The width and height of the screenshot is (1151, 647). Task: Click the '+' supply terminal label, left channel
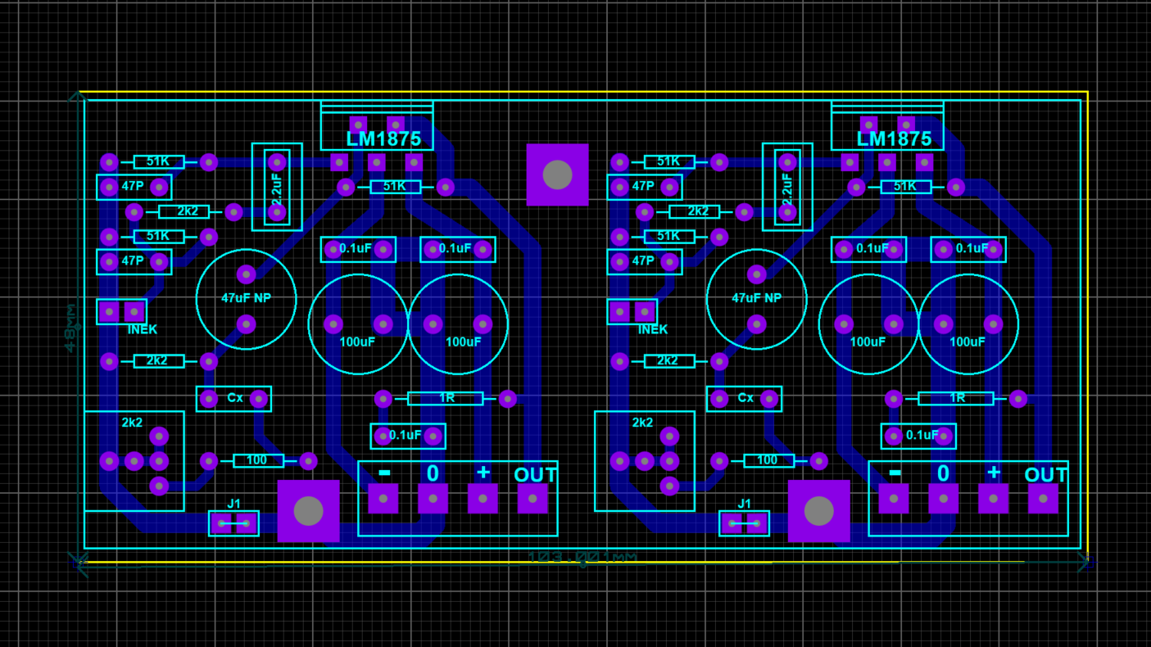pos(483,472)
